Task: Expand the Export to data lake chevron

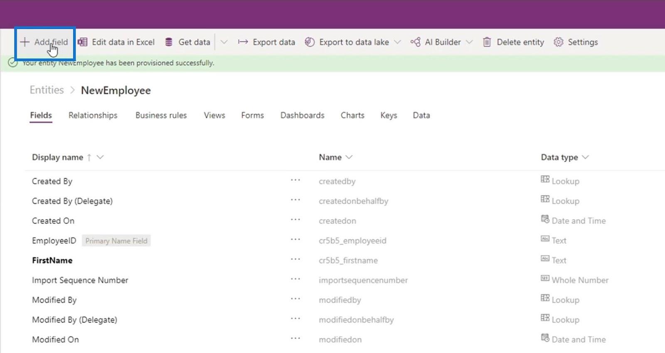Action: coord(397,42)
